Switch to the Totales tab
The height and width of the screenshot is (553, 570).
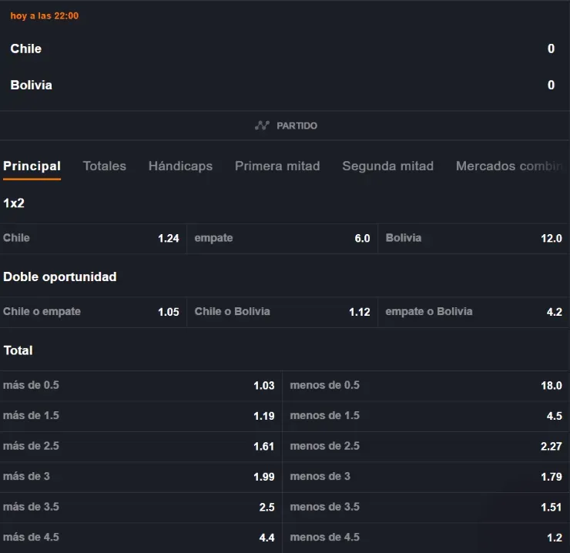104,166
